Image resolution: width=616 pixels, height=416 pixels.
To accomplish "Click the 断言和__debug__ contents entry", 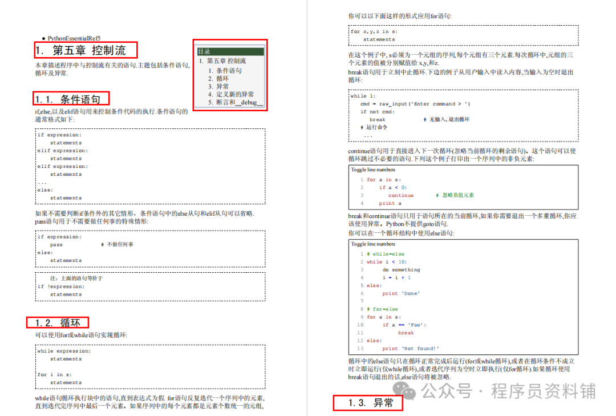I will pyautogui.click(x=239, y=102).
